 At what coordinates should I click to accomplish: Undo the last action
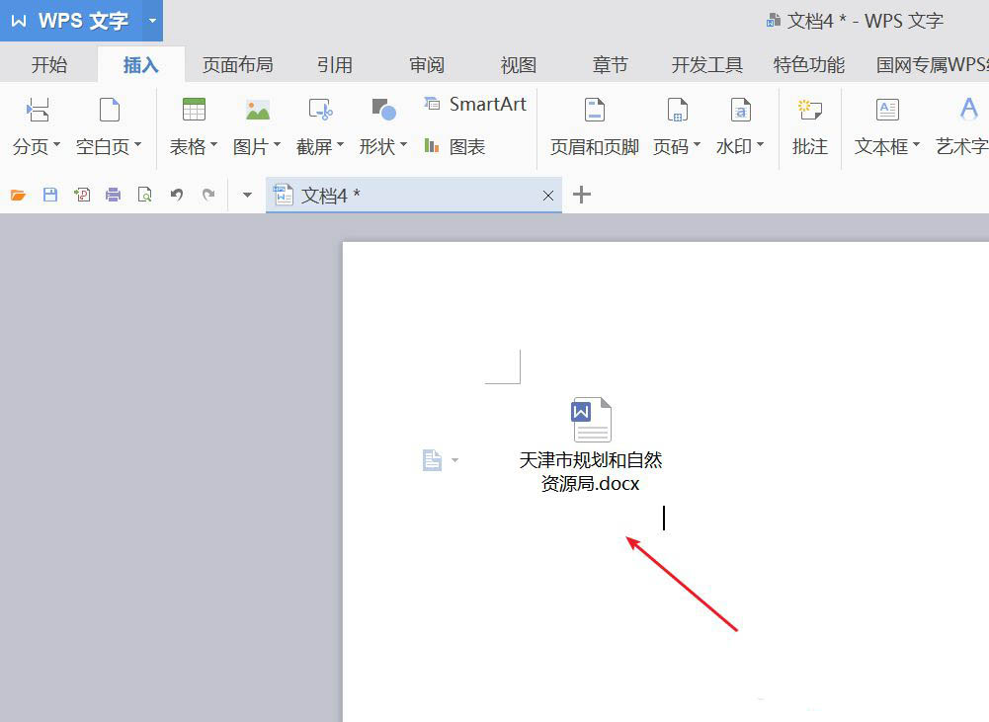[x=177, y=195]
